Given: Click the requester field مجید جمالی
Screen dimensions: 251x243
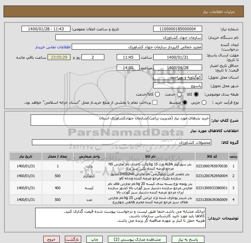Looking at the screenshot, I should tap(137, 47).
